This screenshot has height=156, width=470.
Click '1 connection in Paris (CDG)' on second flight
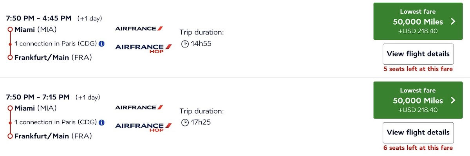point(56,122)
